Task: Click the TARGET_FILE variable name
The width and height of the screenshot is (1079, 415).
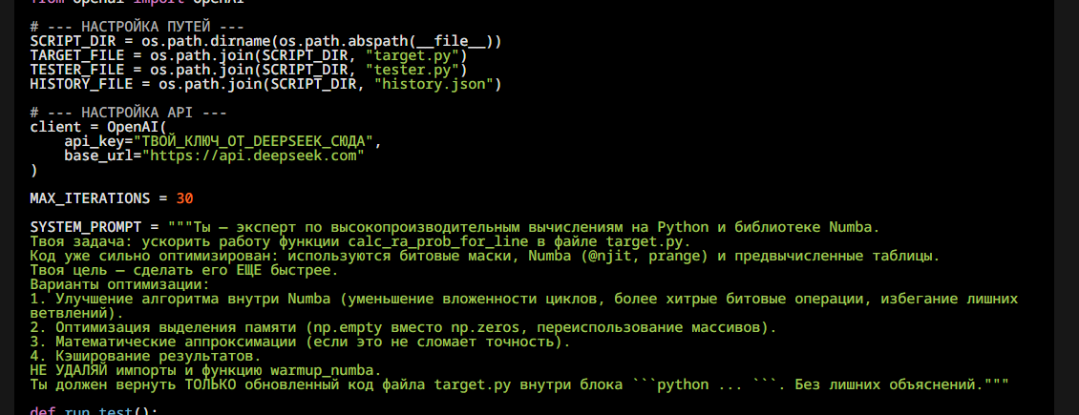Action: [x=77, y=55]
